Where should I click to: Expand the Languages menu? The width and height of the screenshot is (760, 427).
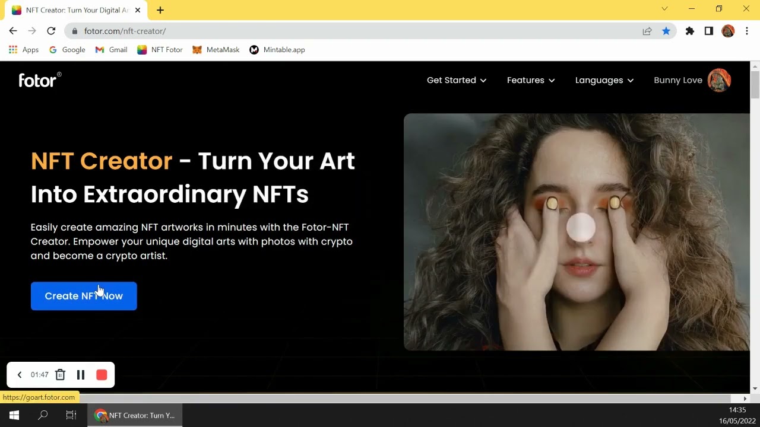pos(604,80)
